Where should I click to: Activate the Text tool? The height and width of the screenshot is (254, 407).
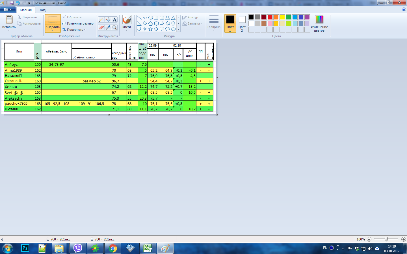pyautogui.click(x=114, y=20)
